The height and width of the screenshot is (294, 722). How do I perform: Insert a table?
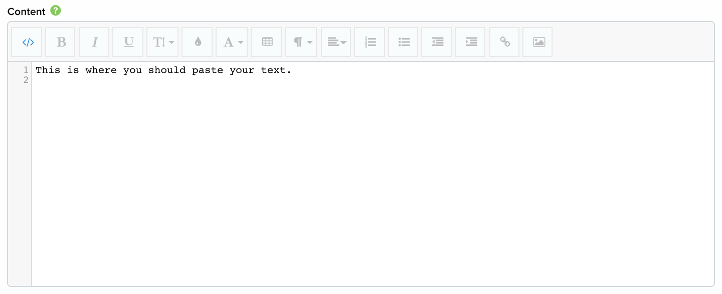[267, 42]
